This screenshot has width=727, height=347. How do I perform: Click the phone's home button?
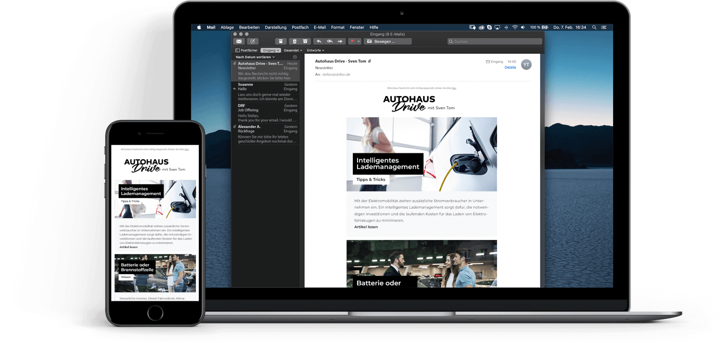click(155, 313)
